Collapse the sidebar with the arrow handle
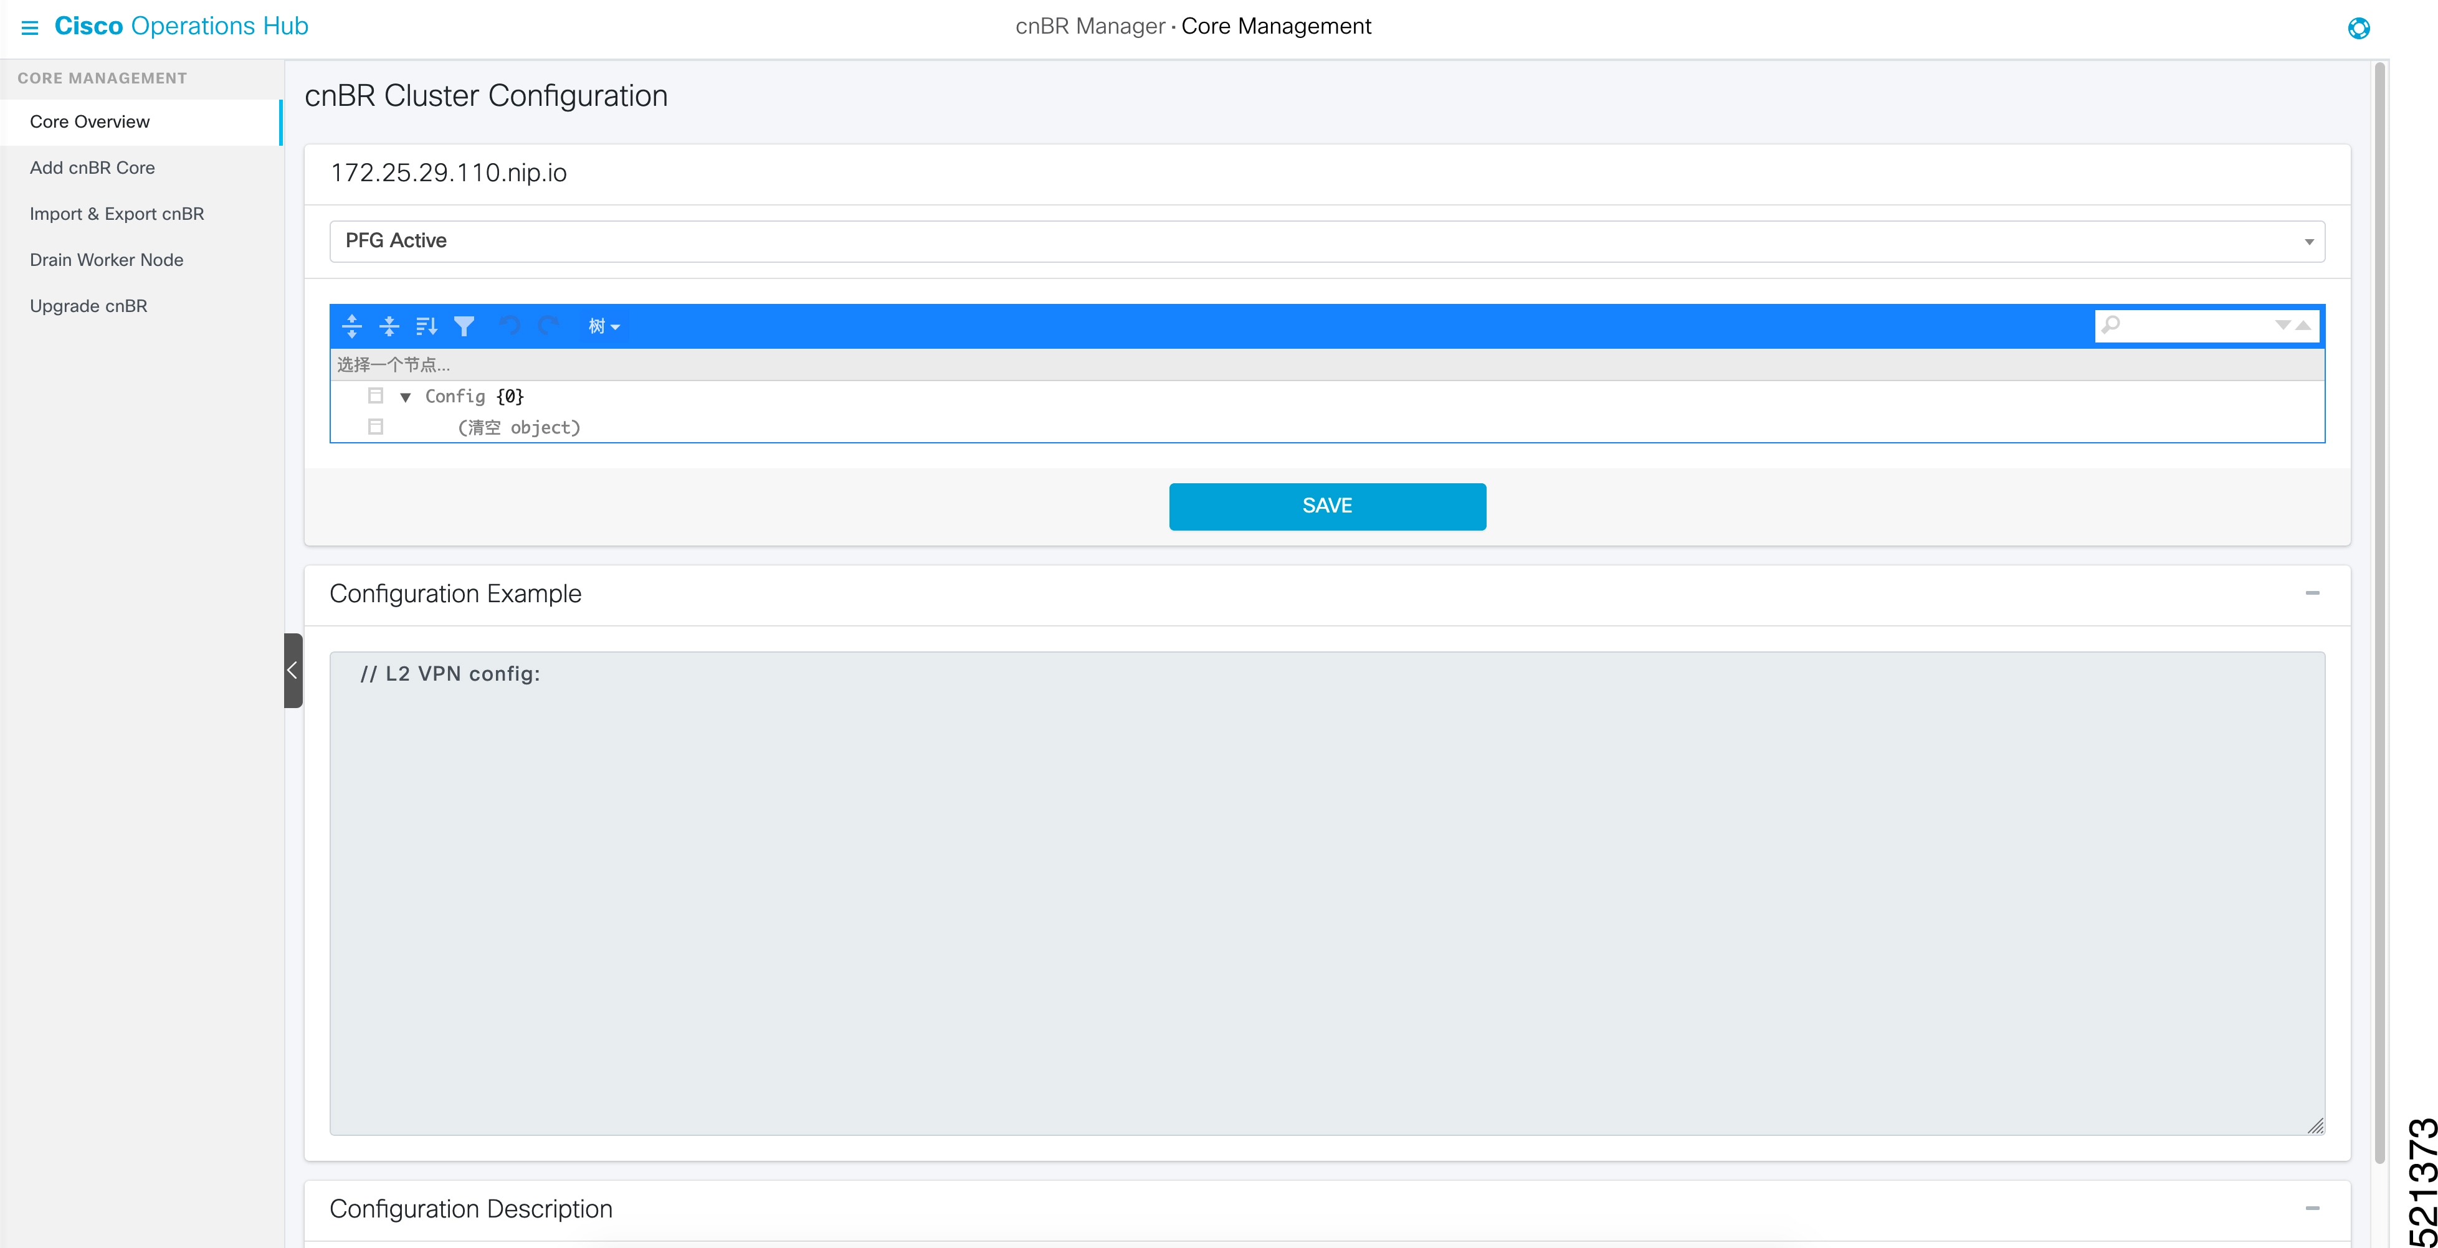The image size is (2438, 1248). click(292, 670)
